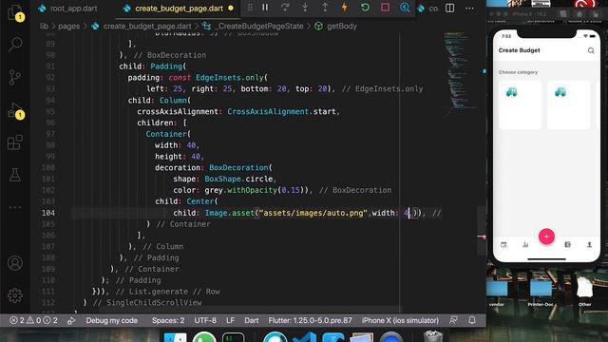Select create_budget_page.dart tab
The width and height of the screenshot is (608, 342).
pos(180,9)
